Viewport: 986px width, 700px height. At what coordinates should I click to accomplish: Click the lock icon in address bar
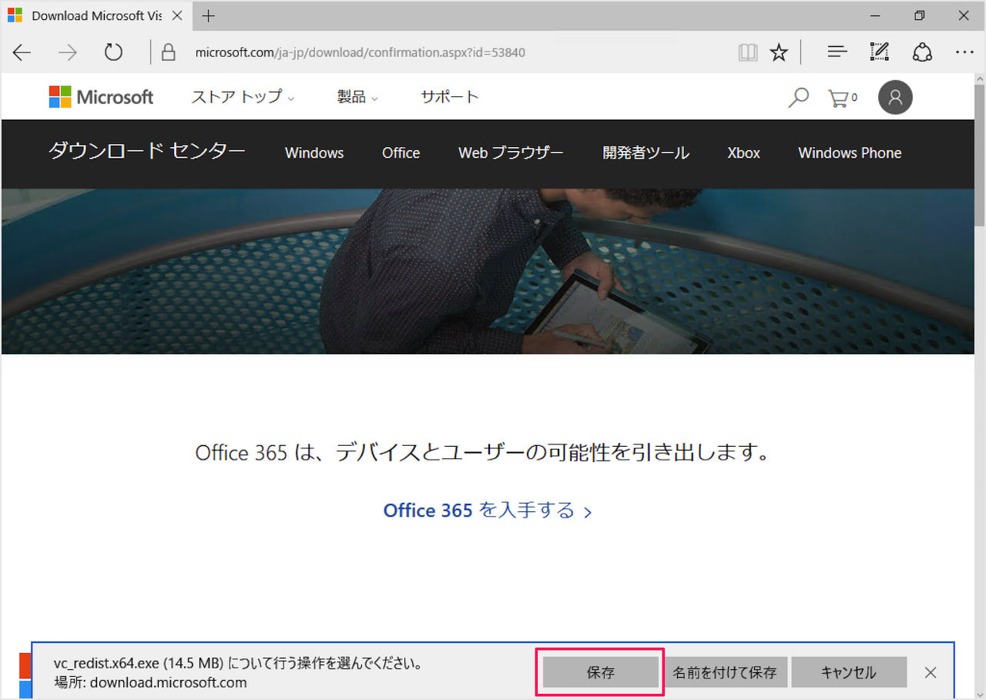168,52
